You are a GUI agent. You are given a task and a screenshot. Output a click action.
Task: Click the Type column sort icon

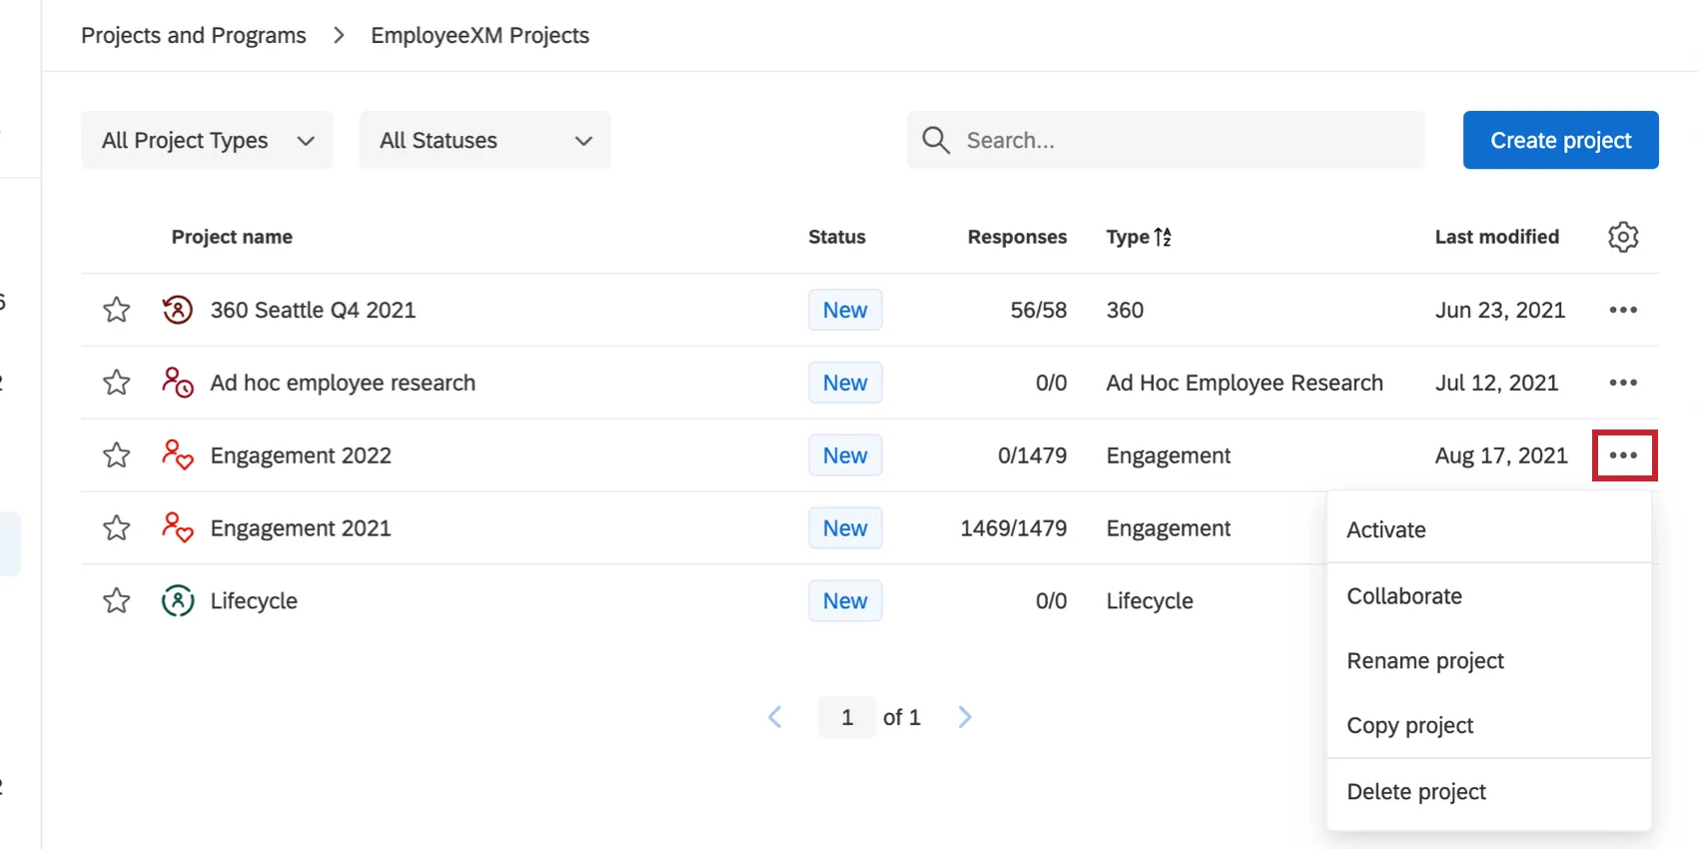pos(1163,237)
